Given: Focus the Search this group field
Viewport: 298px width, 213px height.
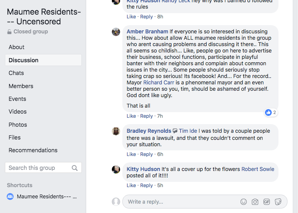Looking at the screenshot, I should point(38,168).
